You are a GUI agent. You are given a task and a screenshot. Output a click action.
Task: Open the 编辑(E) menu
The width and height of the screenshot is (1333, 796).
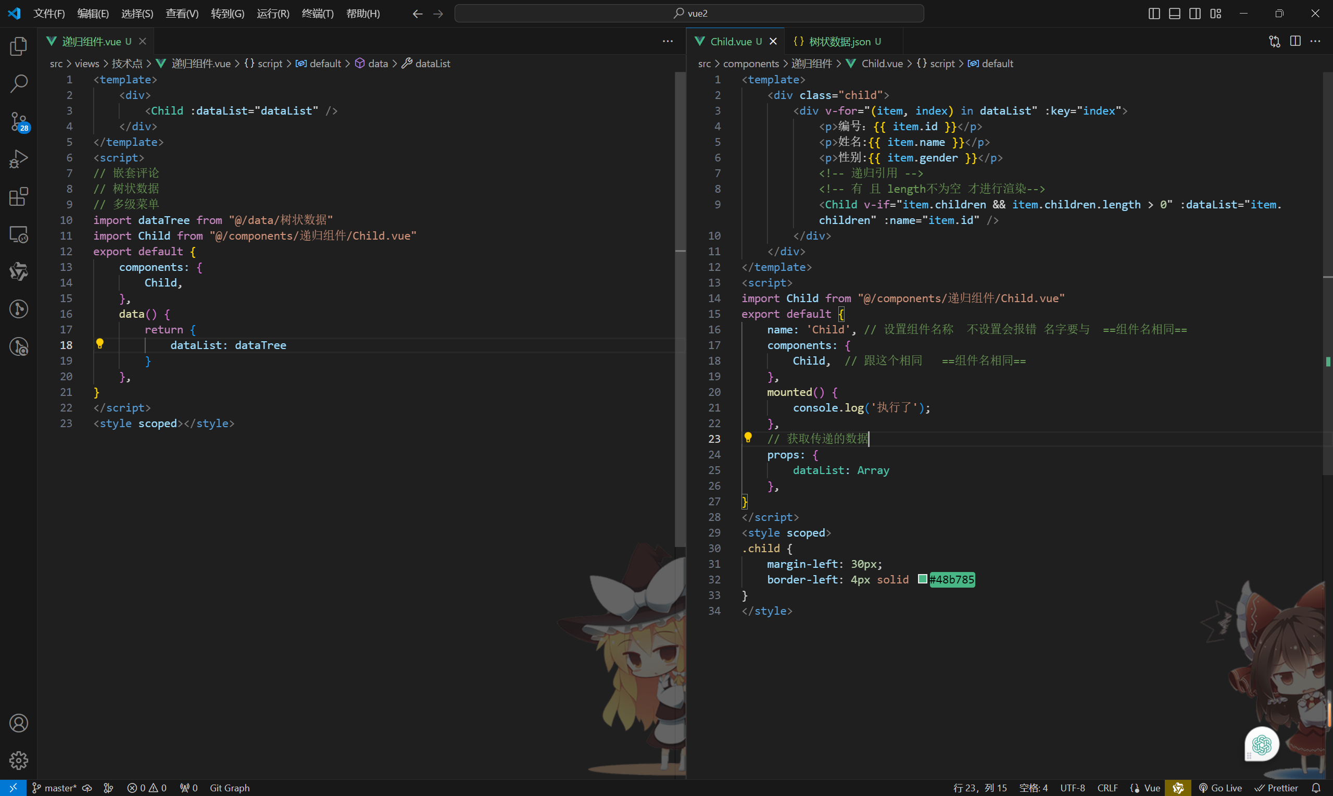coord(93,14)
